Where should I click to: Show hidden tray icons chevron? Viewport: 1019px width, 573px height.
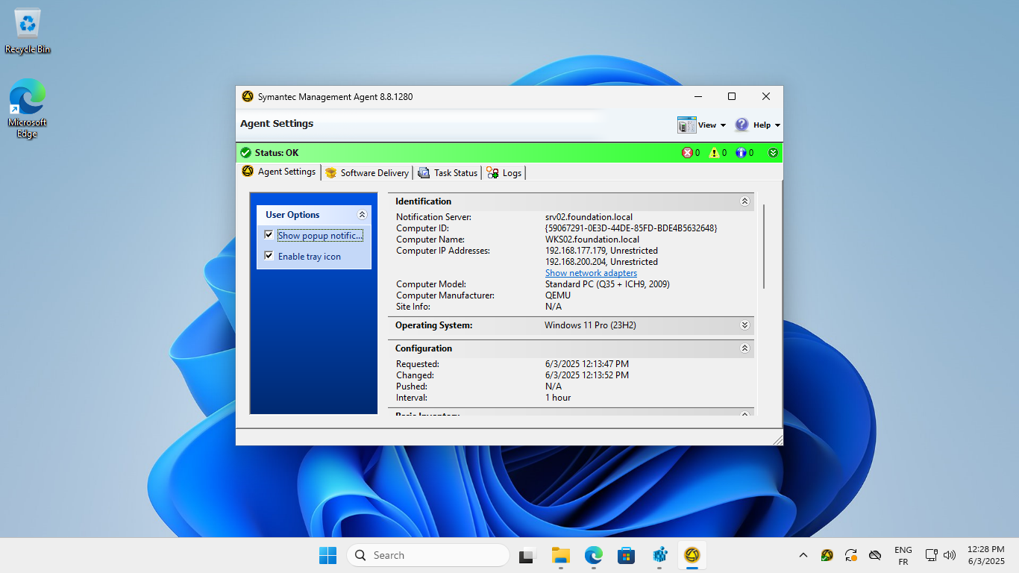[x=803, y=555]
